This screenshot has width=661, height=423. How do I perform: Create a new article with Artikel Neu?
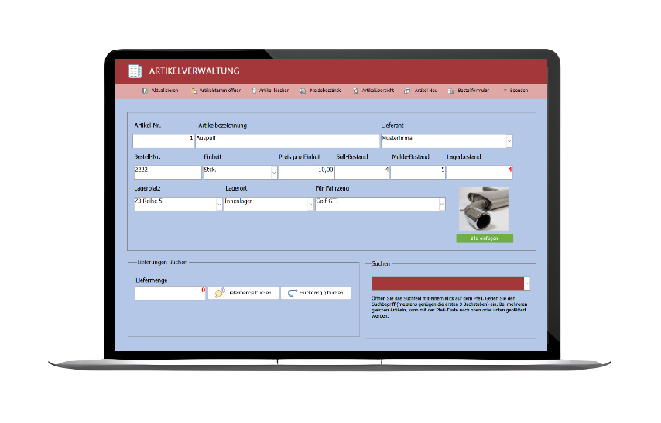(408, 91)
